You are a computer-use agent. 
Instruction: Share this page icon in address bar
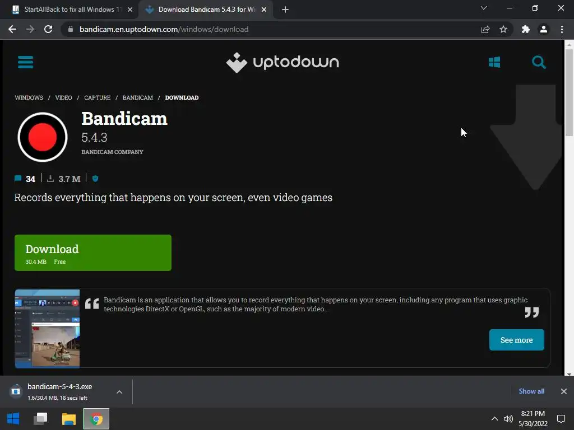click(485, 29)
